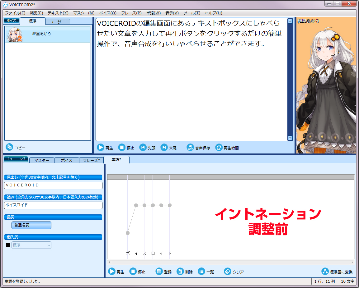Select the accent point above ス
The width and height of the screenshot is (359, 288).
tap(144, 205)
